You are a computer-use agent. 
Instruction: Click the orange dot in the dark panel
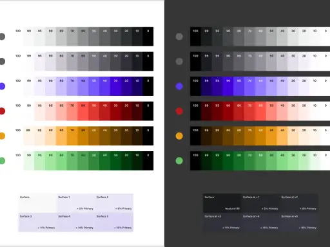pyautogui.click(x=179, y=136)
